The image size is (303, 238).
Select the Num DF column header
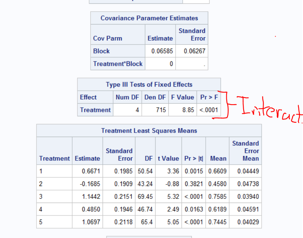[127, 97]
